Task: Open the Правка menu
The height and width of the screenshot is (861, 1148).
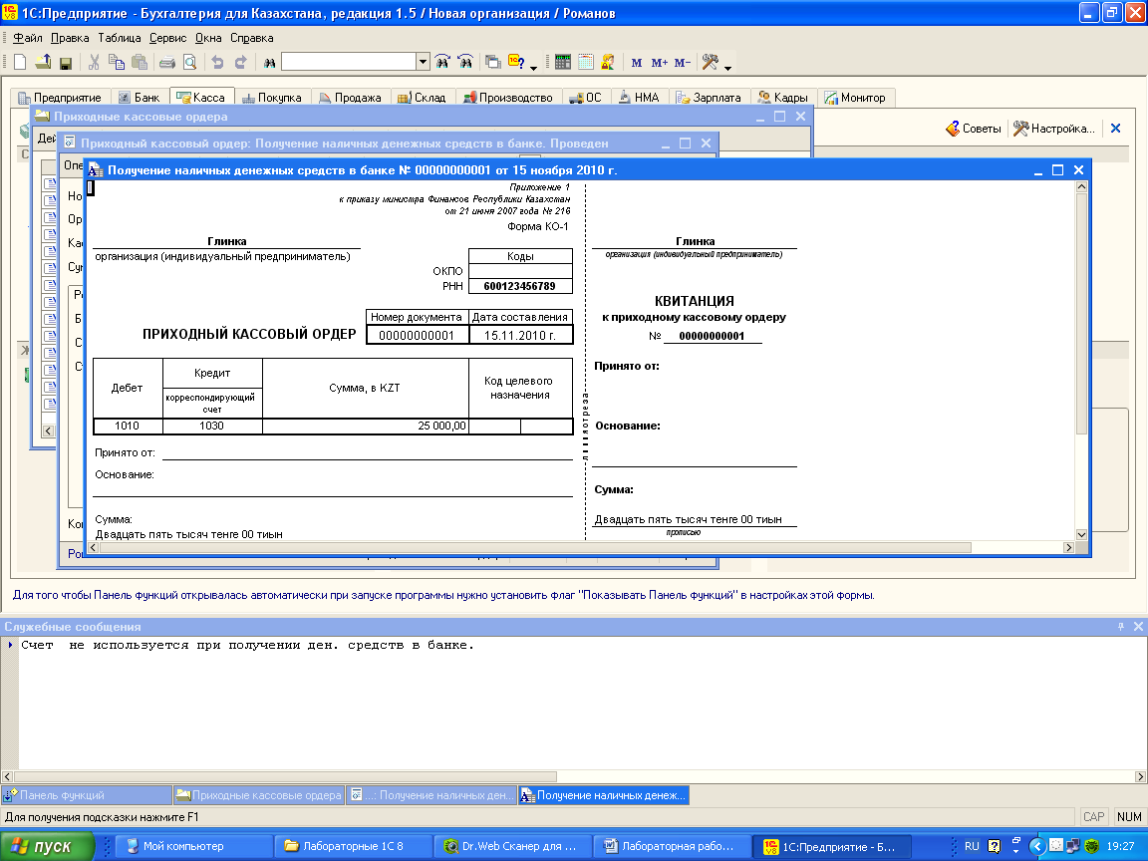Action: 70,38
